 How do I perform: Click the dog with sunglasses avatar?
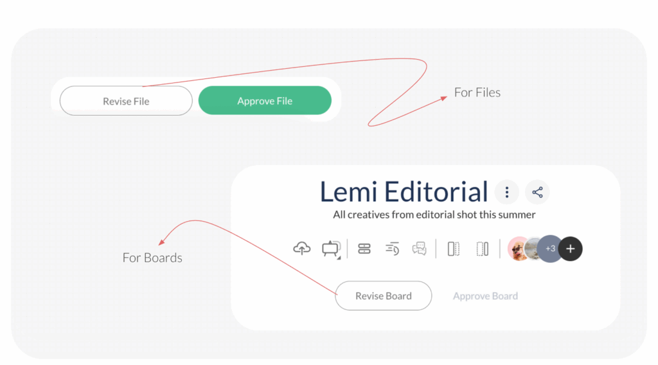tap(517, 249)
